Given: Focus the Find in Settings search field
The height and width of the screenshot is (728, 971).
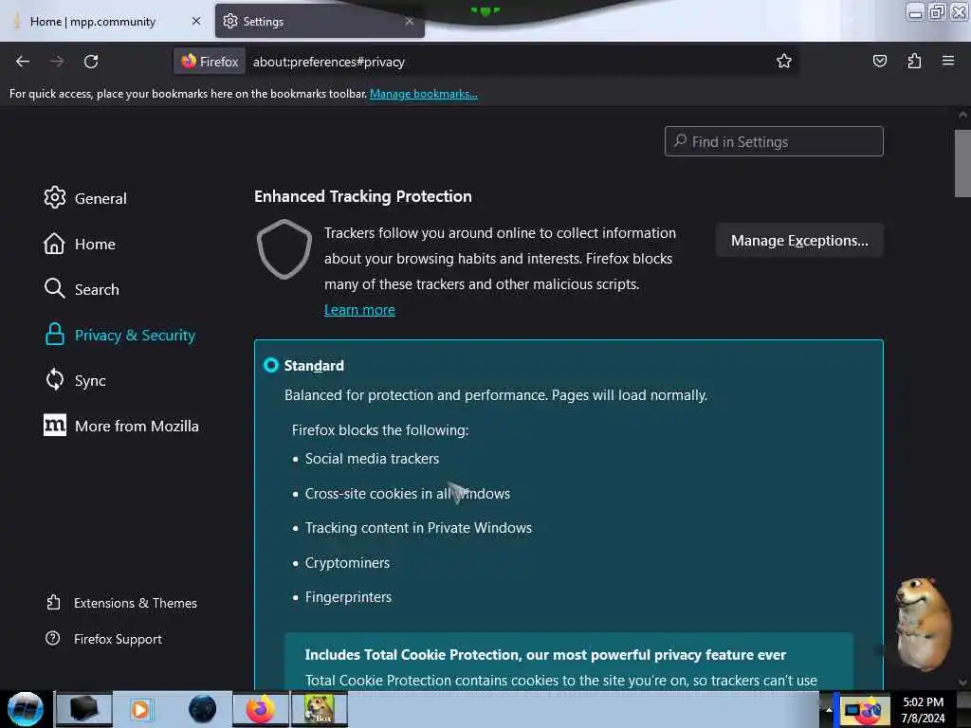Looking at the screenshot, I should pos(774,142).
